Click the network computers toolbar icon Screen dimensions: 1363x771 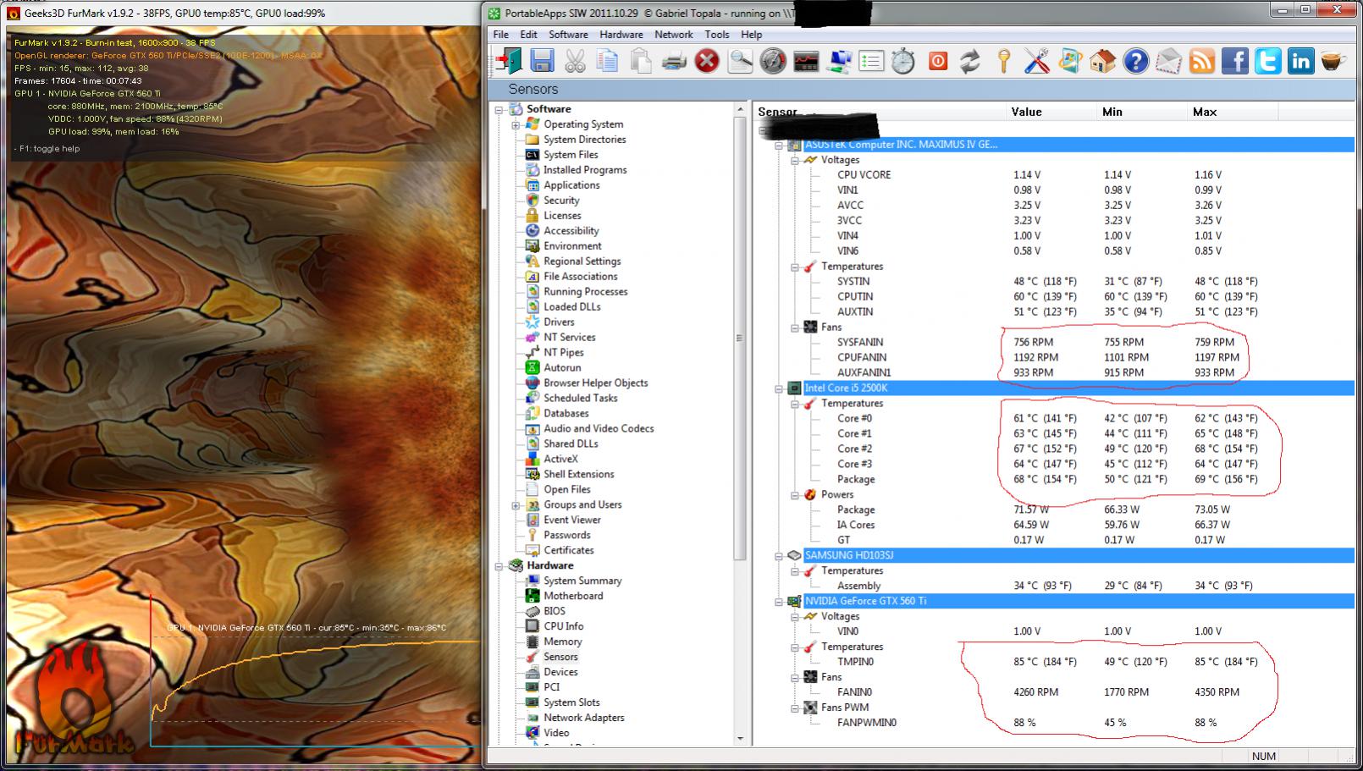pos(840,61)
